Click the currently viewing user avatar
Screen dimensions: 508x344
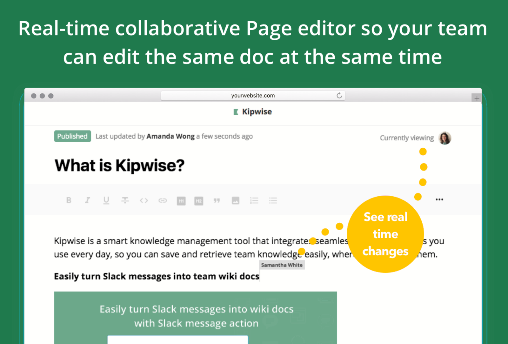pyautogui.click(x=445, y=138)
